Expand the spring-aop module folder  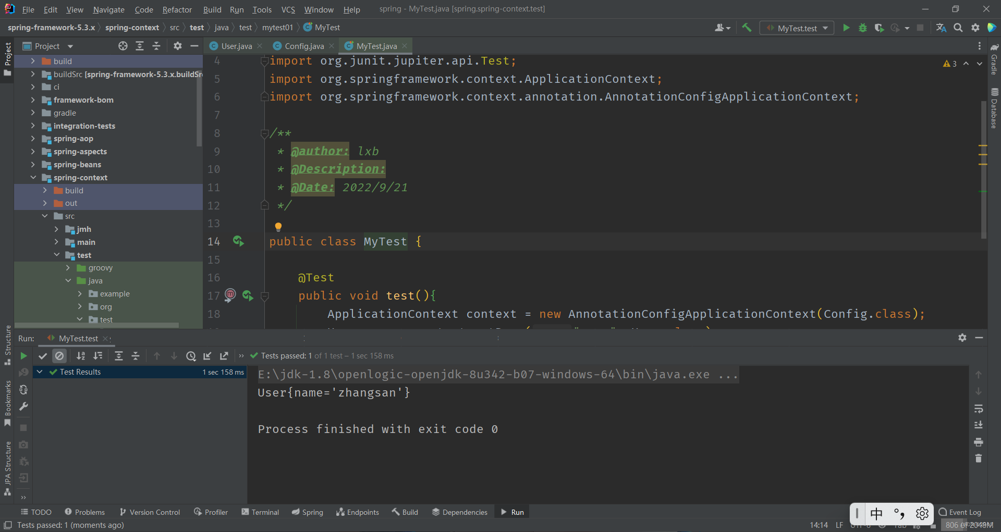coord(33,139)
